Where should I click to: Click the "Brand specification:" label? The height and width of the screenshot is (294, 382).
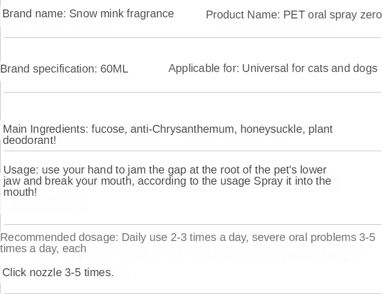[49, 69]
